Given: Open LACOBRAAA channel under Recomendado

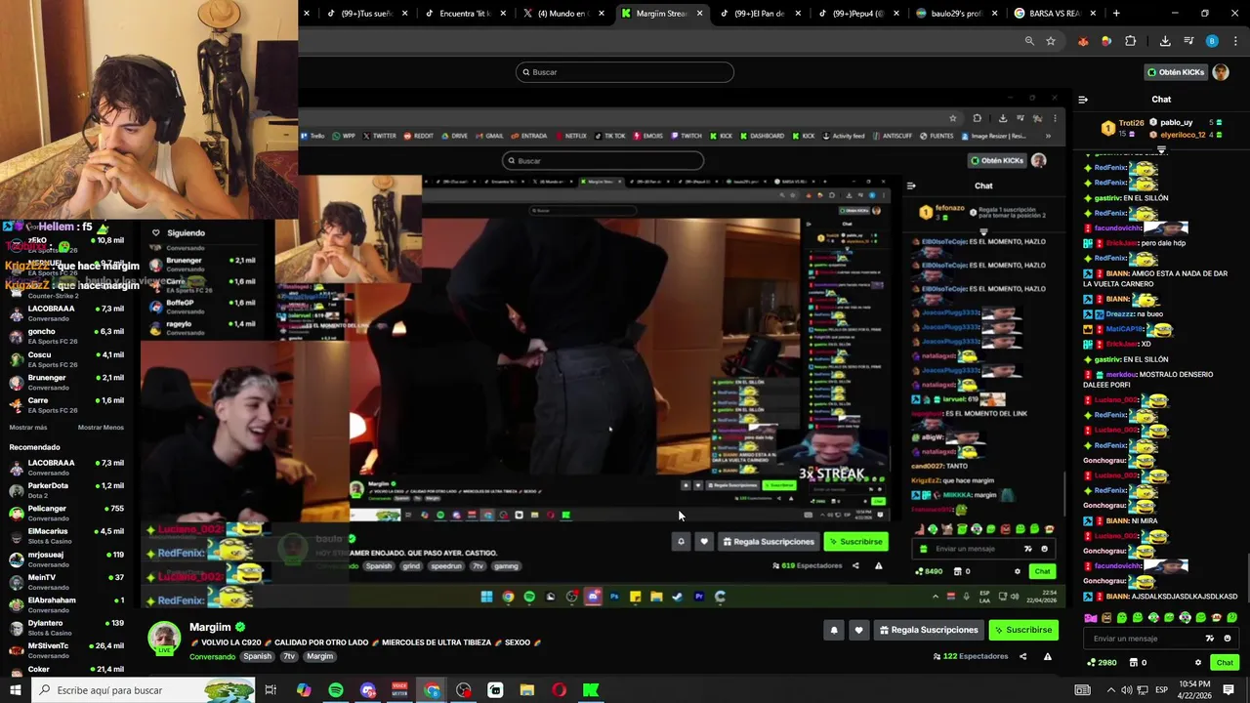Looking at the screenshot, I should pos(66,468).
